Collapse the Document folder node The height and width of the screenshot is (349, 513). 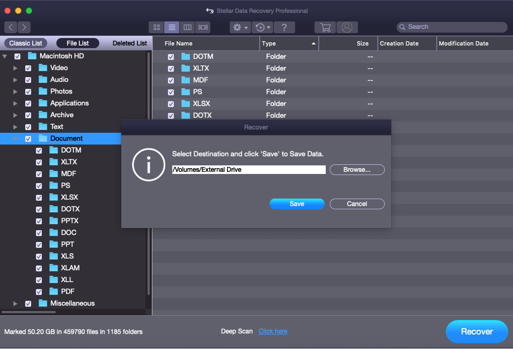[15, 139]
